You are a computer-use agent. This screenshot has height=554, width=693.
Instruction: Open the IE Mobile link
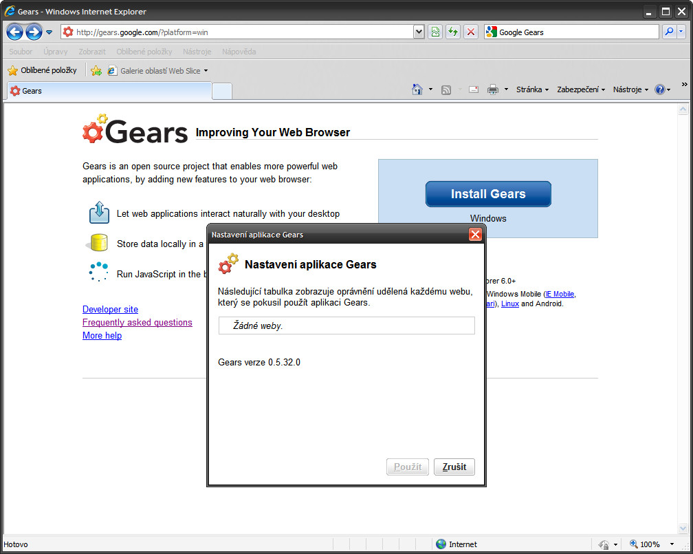(x=560, y=294)
